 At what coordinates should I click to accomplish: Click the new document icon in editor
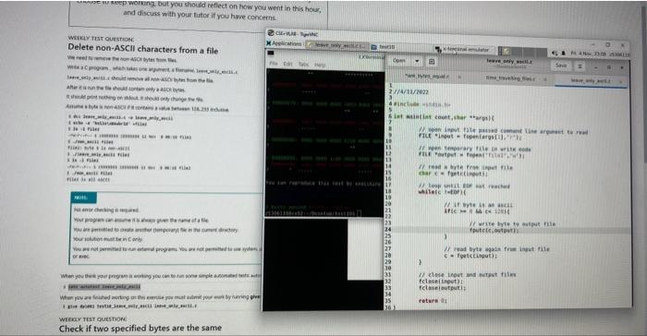coord(432,62)
